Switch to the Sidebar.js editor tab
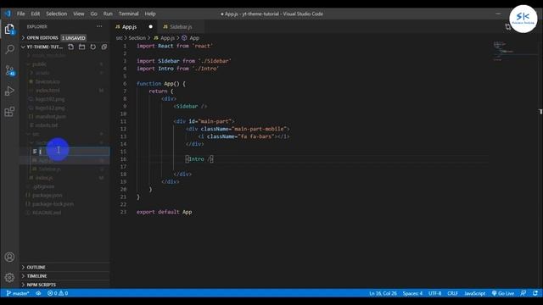 tap(181, 26)
